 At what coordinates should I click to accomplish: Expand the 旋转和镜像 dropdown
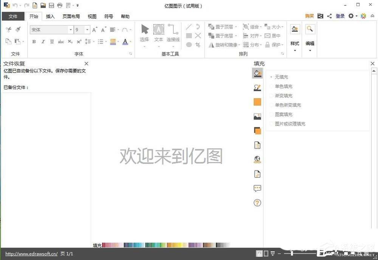pyautogui.click(x=239, y=45)
